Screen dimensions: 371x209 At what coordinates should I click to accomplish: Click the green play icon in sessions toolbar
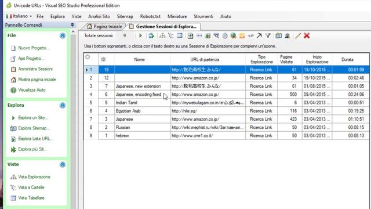tap(140, 36)
